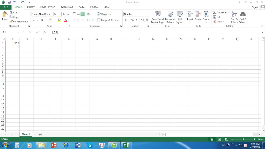Open Number format dropdown
Image resolution: width=265 pixels, height=149 pixels.
pos(147,14)
